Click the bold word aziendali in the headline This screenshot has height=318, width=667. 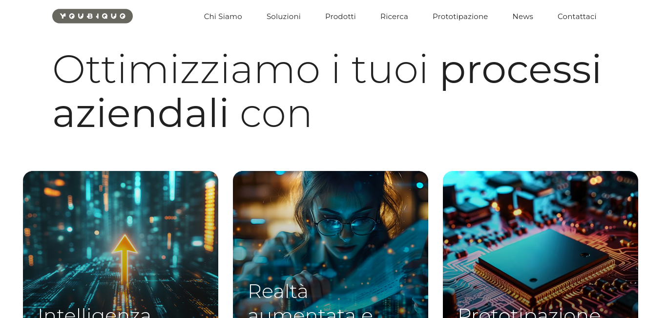click(x=141, y=113)
